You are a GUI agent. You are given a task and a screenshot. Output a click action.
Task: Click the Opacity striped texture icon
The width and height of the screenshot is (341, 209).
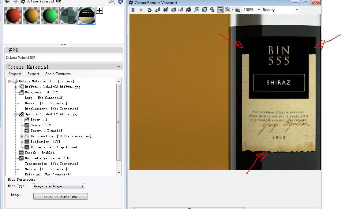point(21,114)
